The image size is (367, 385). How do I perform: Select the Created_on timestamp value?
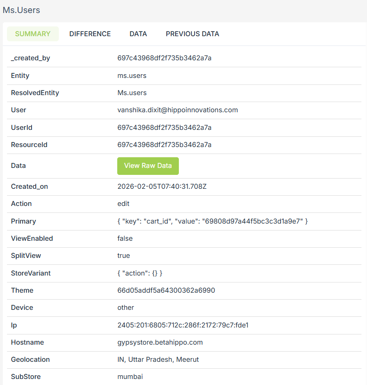[x=162, y=186]
